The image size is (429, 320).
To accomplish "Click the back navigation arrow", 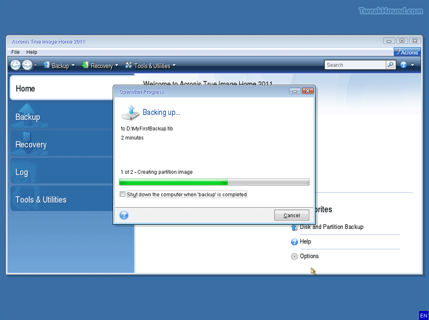I will [x=16, y=65].
